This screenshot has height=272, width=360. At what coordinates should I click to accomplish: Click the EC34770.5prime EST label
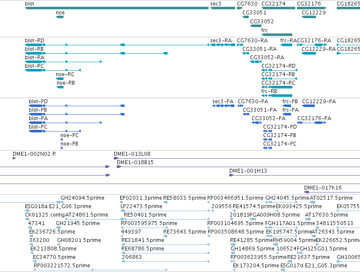55,257
